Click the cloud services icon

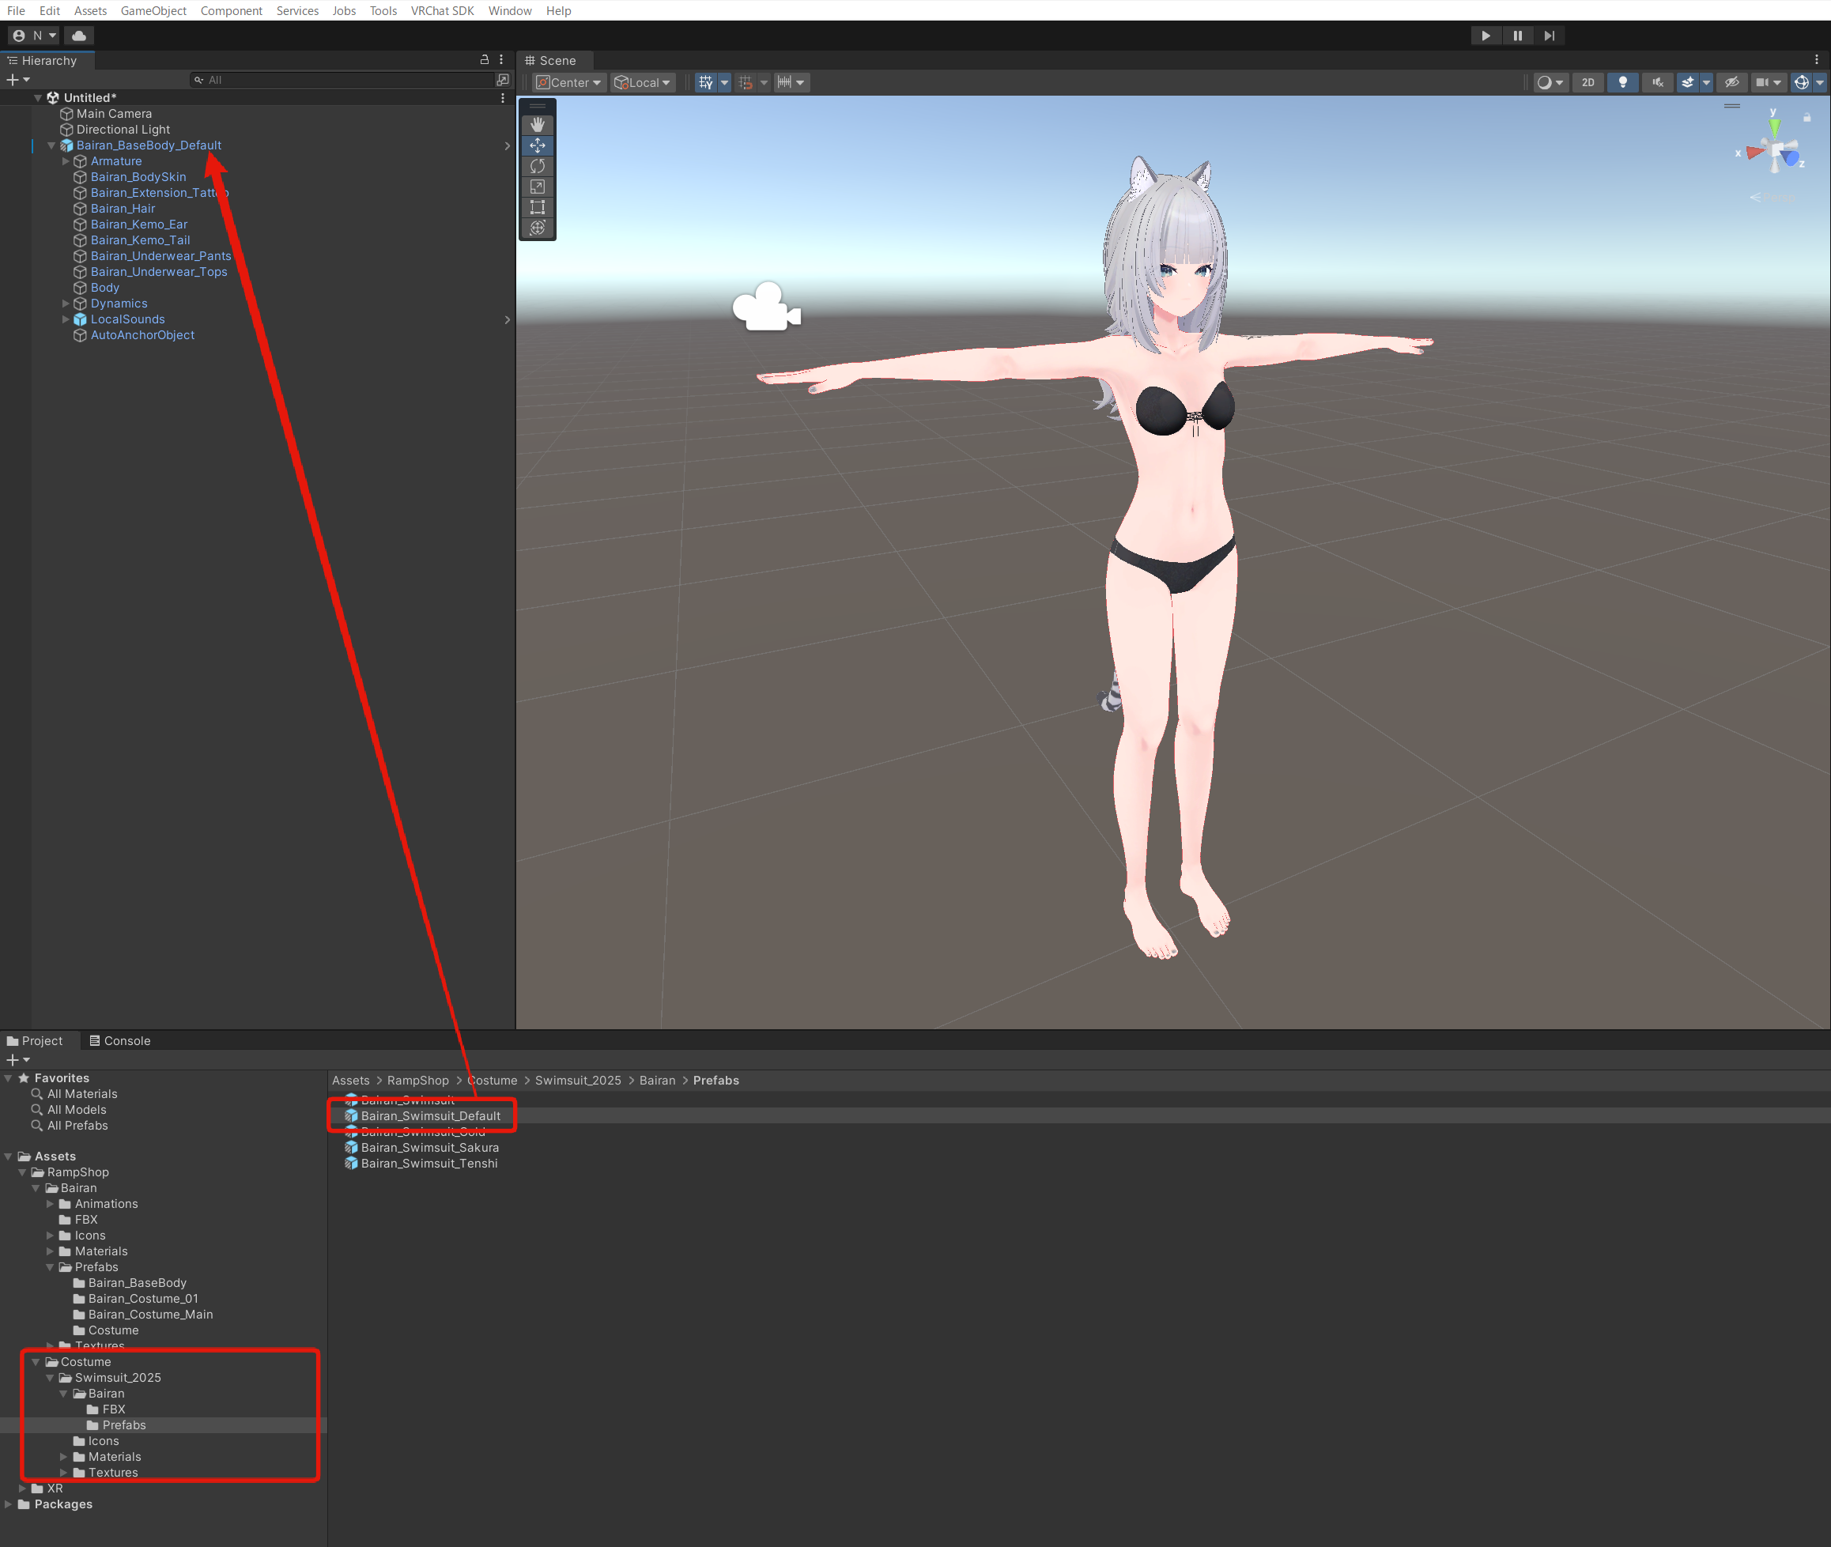(79, 36)
